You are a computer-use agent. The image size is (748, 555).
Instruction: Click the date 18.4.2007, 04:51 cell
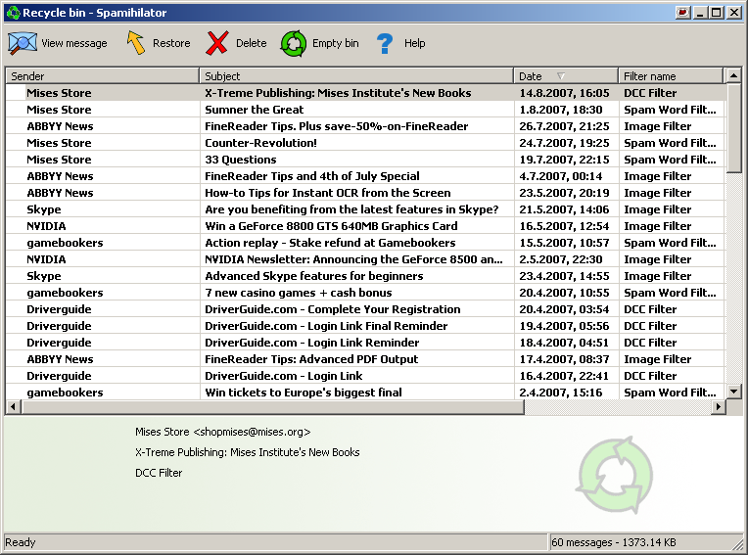pyautogui.click(x=564, y=343)
